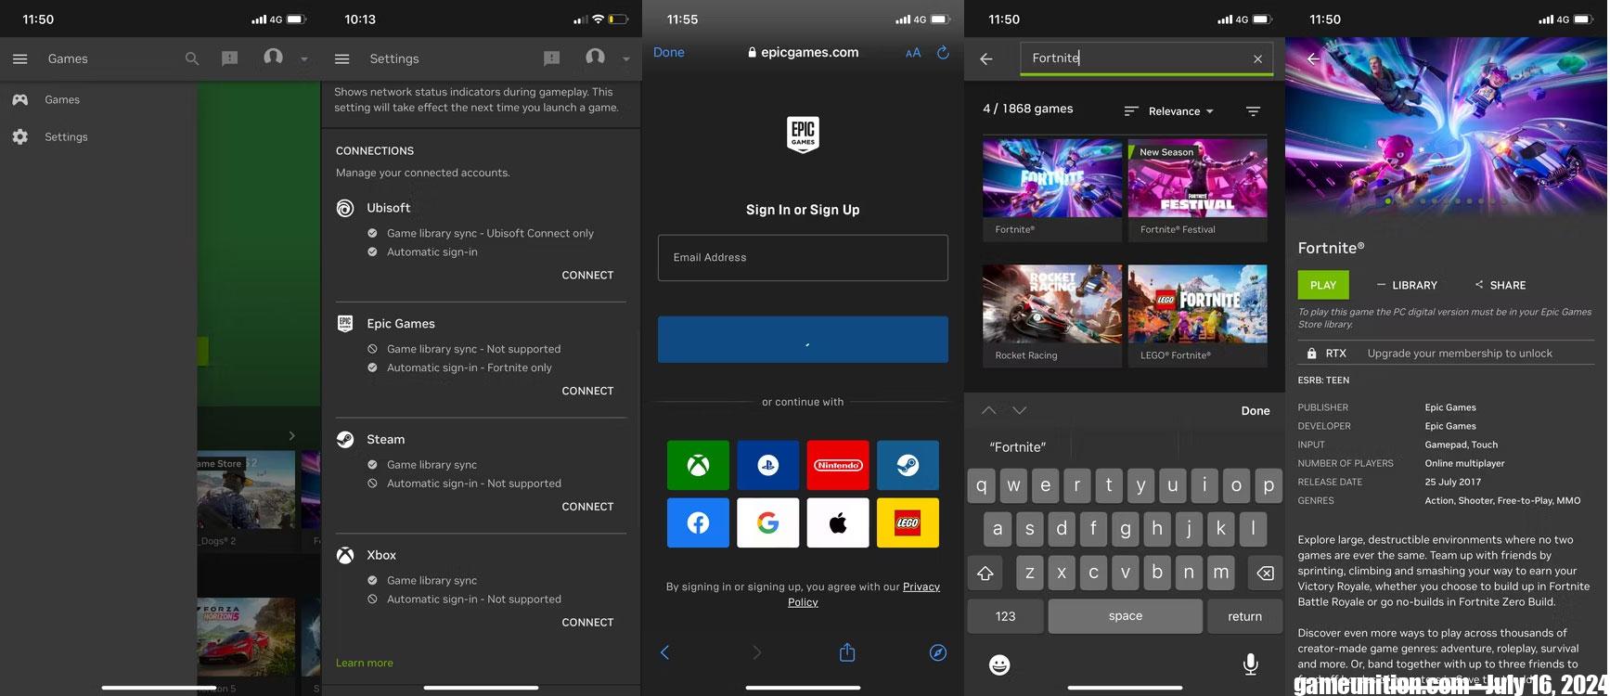Tap Done in Epic Games browser
Screen dimensions: 1610x696
668,52
